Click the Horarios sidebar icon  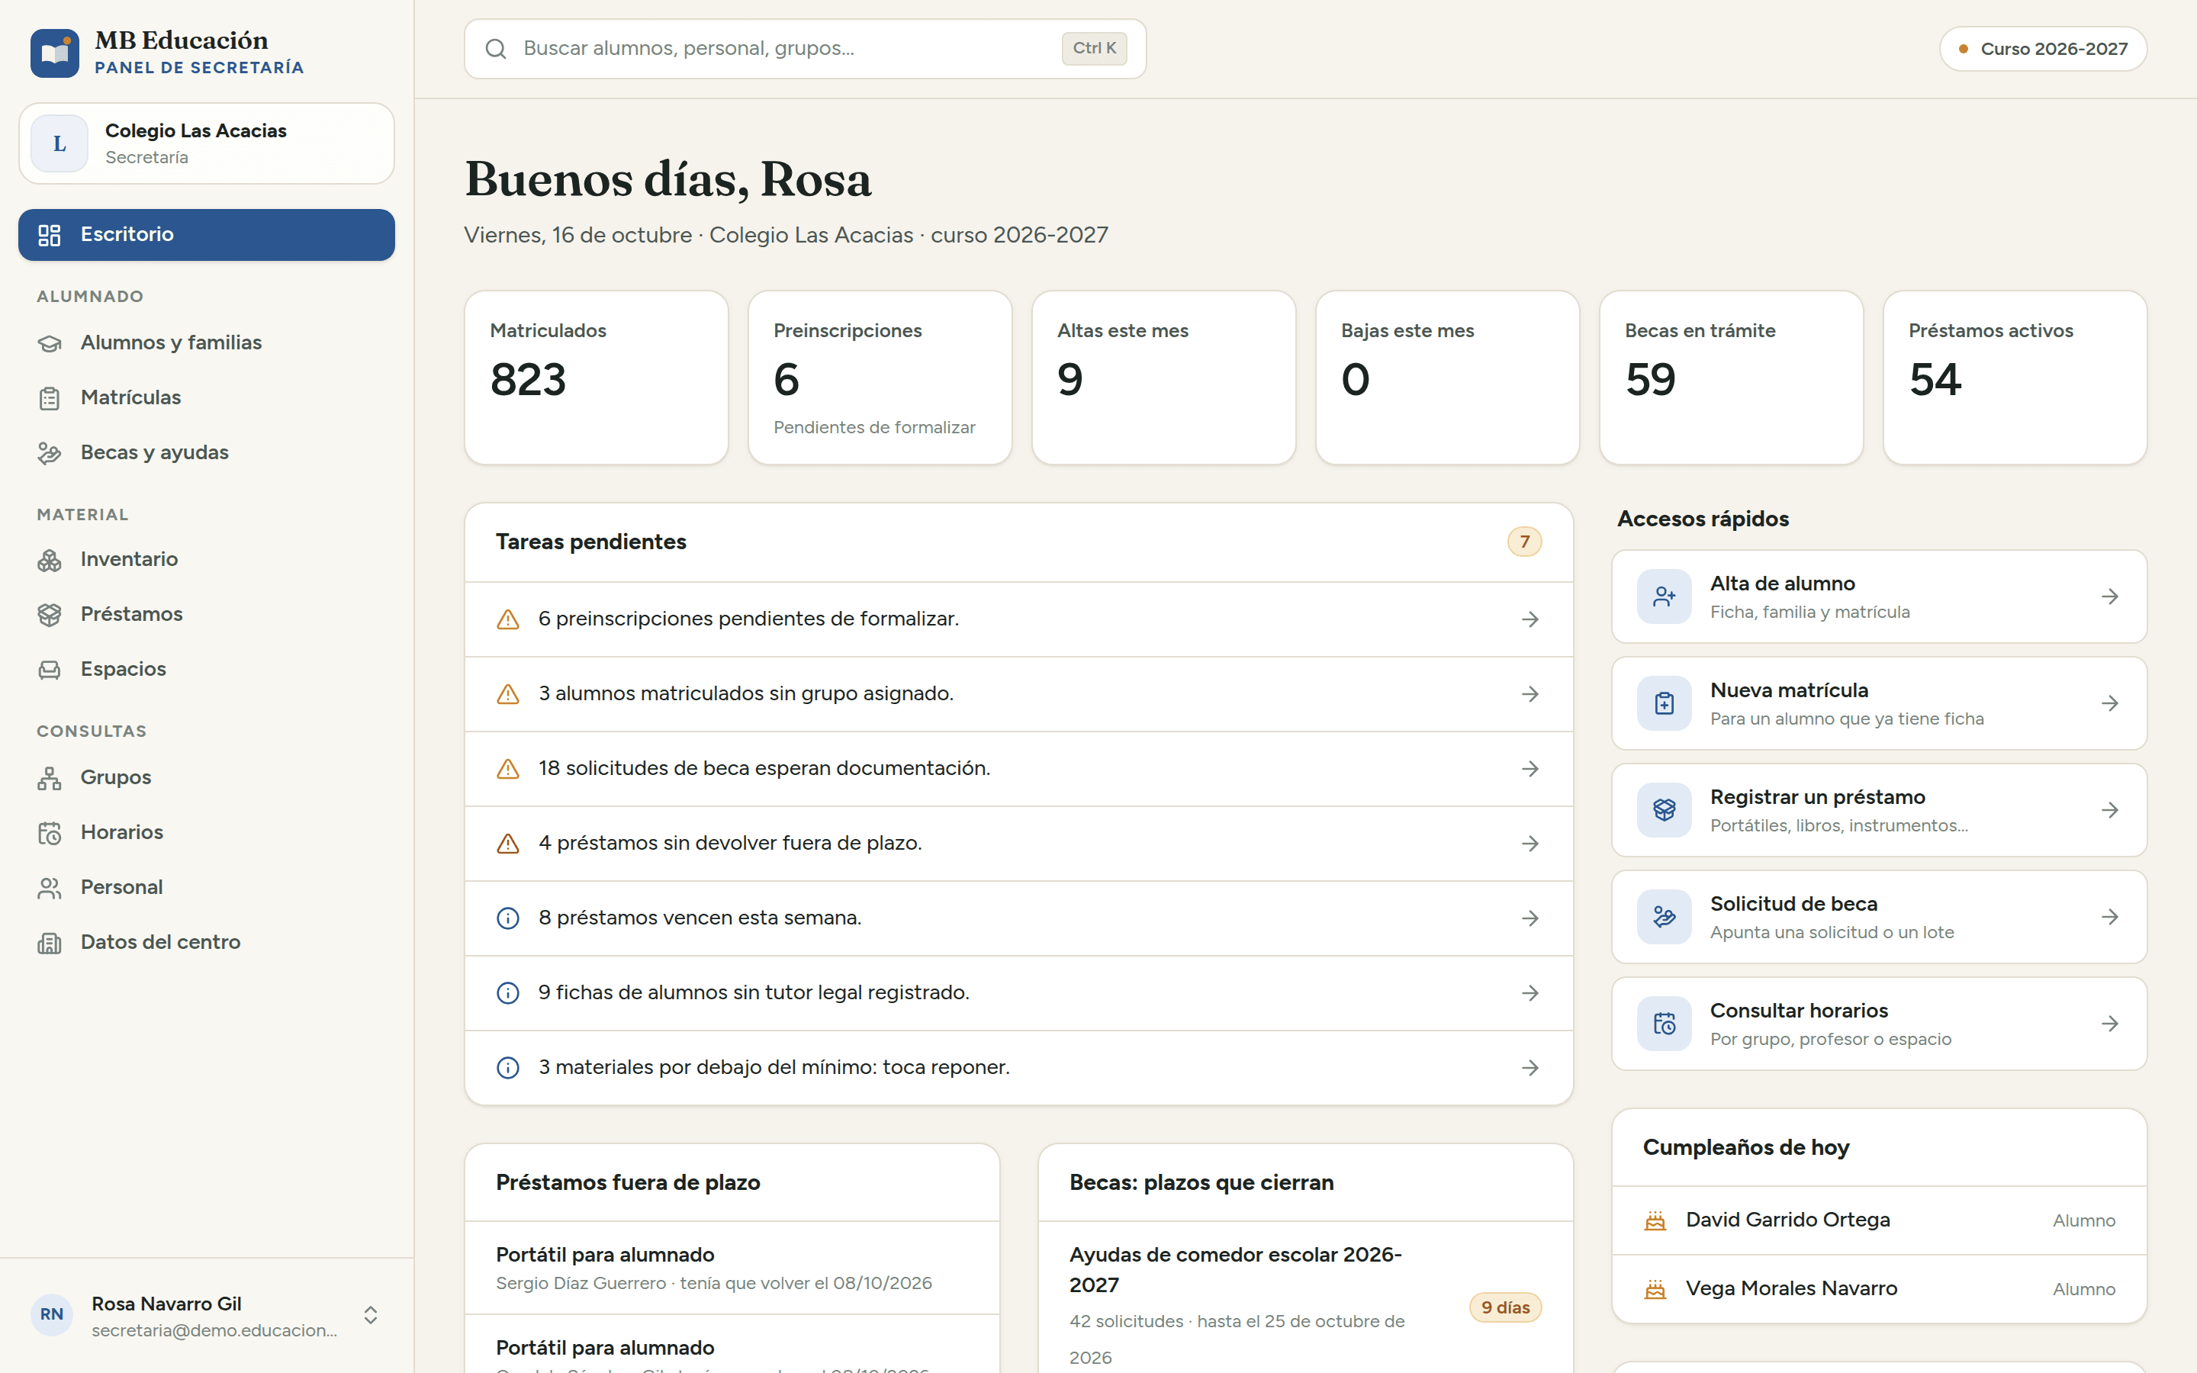pos(49,833)
